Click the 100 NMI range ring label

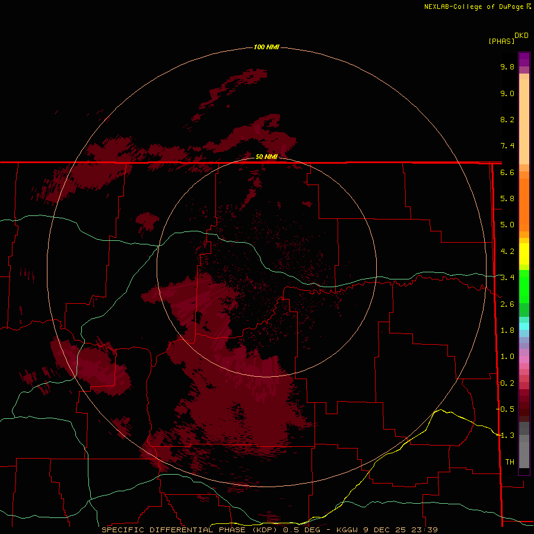(x=266, y=47)
